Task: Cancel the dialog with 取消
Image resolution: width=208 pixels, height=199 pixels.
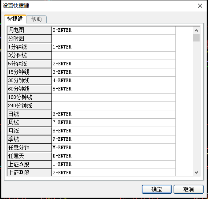Action: 189,189
